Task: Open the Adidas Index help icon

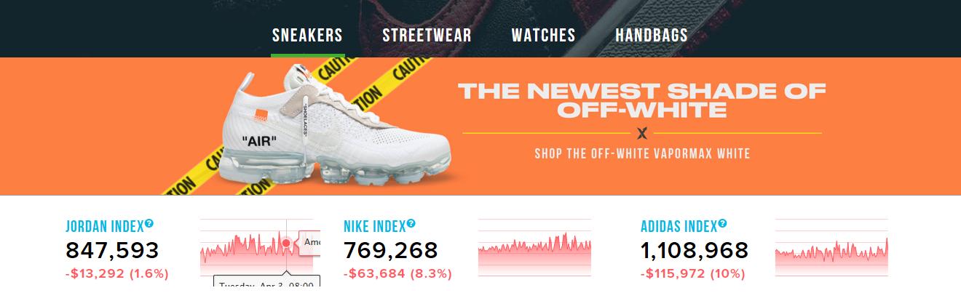Action: 722,224
